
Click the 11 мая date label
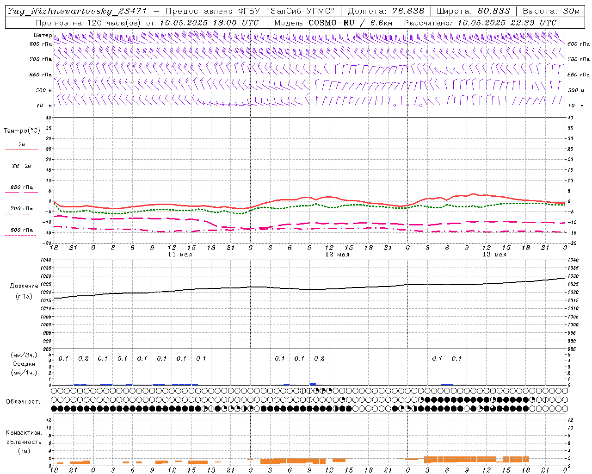tap(180, 255)
